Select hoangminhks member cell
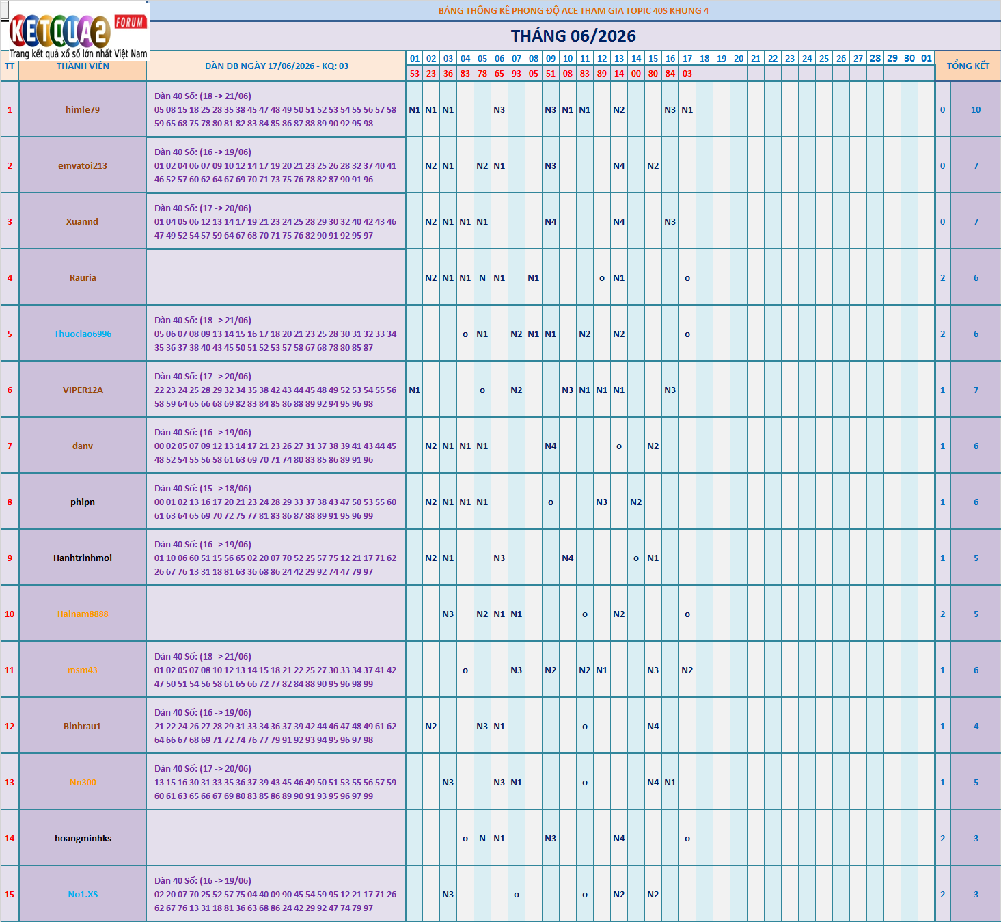 [83, 838]
